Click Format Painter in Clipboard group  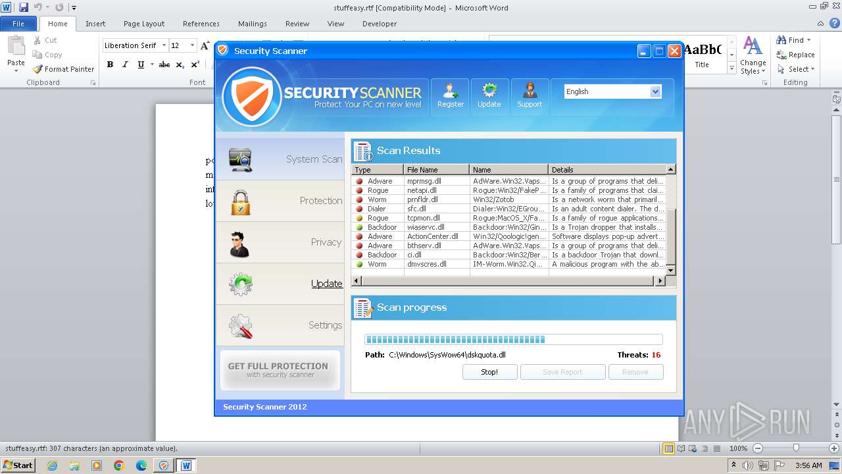pyautogui.click(x=64, y=69)
